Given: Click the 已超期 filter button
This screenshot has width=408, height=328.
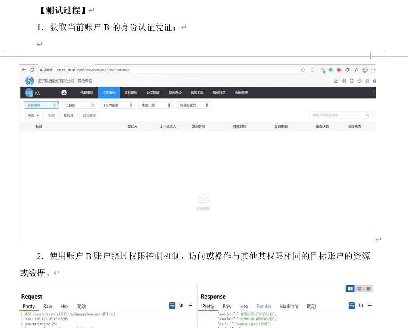Looking at the screenshot, I should pos(79,105).
